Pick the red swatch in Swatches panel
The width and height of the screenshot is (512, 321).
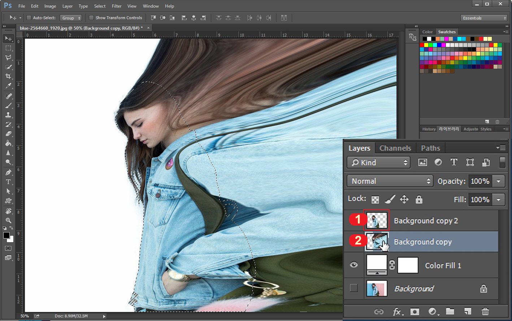(422, 45)
